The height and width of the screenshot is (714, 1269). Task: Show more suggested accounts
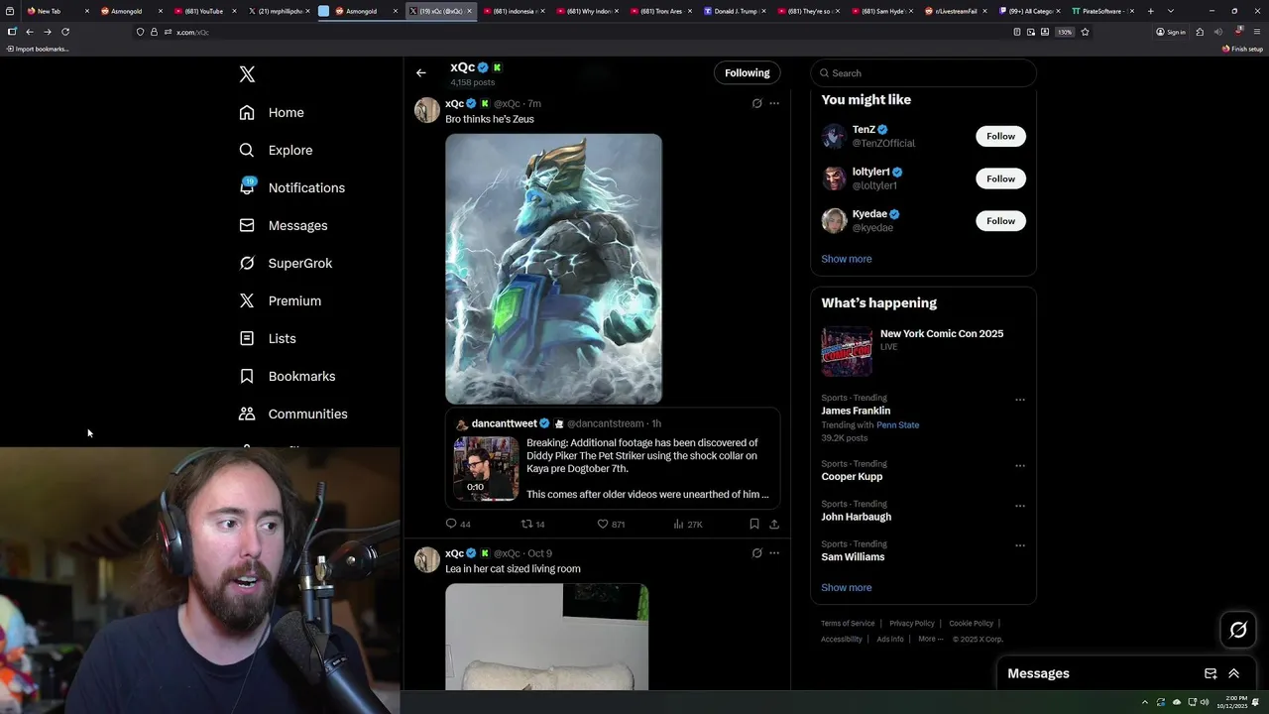pos(847,259)
